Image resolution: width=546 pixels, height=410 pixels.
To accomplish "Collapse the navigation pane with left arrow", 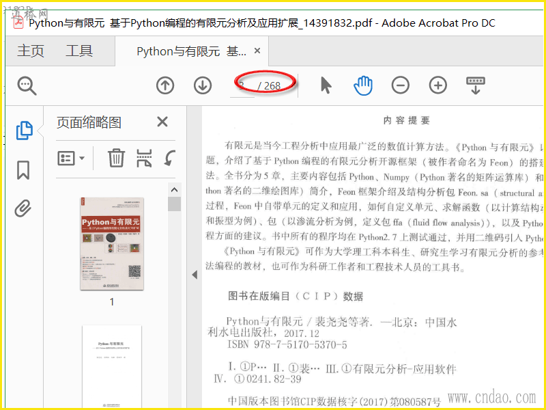I will [x=195, y=275].
